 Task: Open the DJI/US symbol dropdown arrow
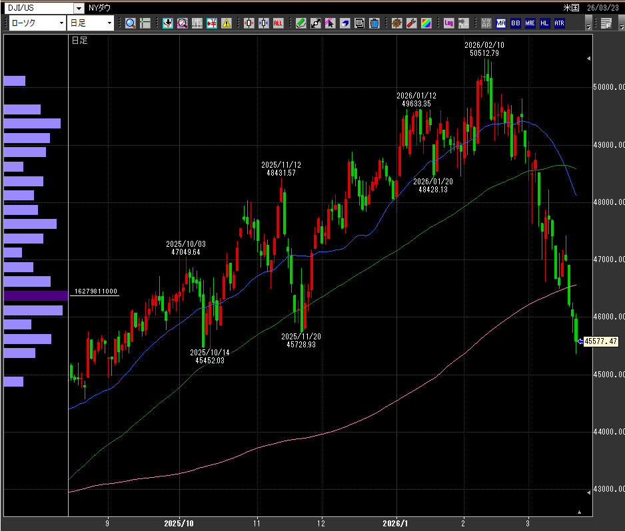click(79, 8)
